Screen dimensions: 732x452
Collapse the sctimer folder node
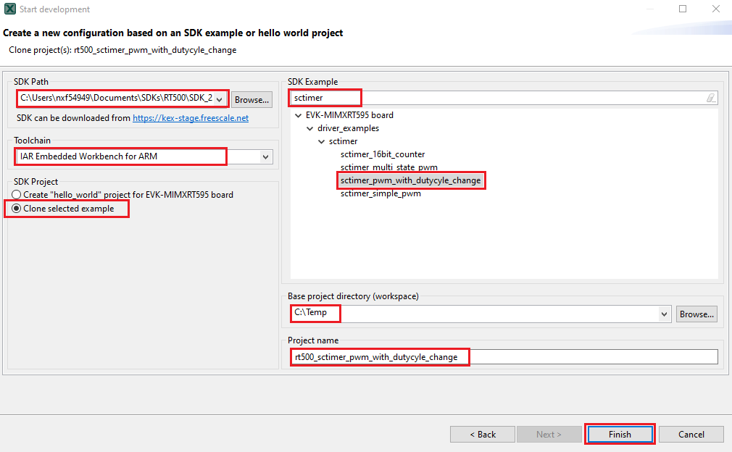[321, 141]
